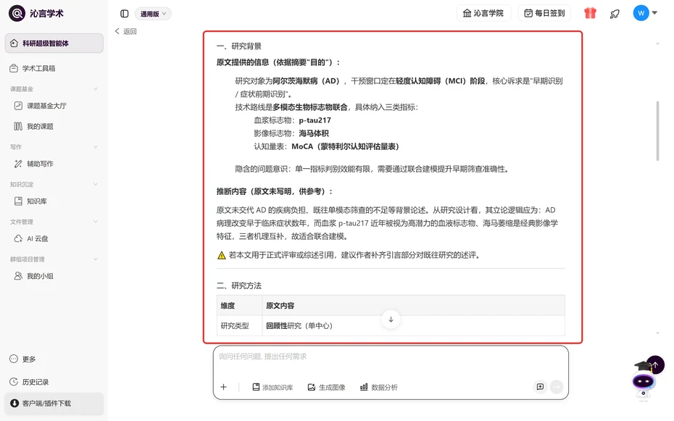This screenshot has height=421, width=674.
Task: Click the home icon beside 科研超级智能体
Action: pos(14,43)
